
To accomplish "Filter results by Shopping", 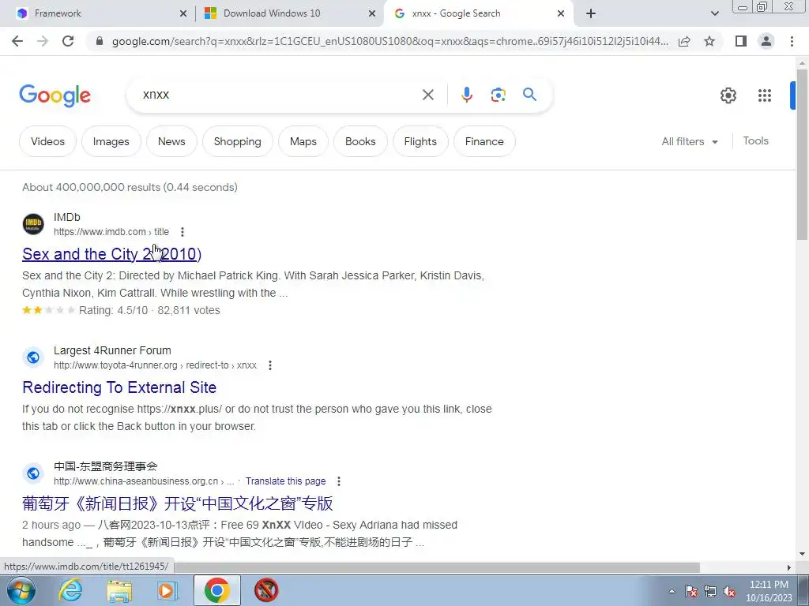I will 237,141.
